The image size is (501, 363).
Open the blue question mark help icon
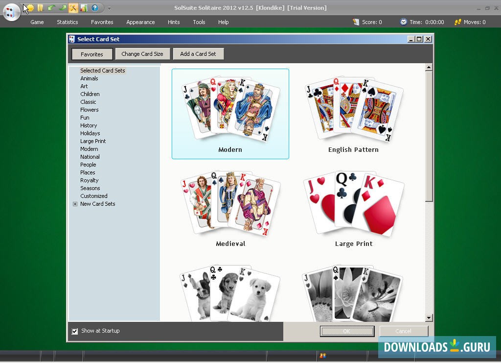(95, 8)
